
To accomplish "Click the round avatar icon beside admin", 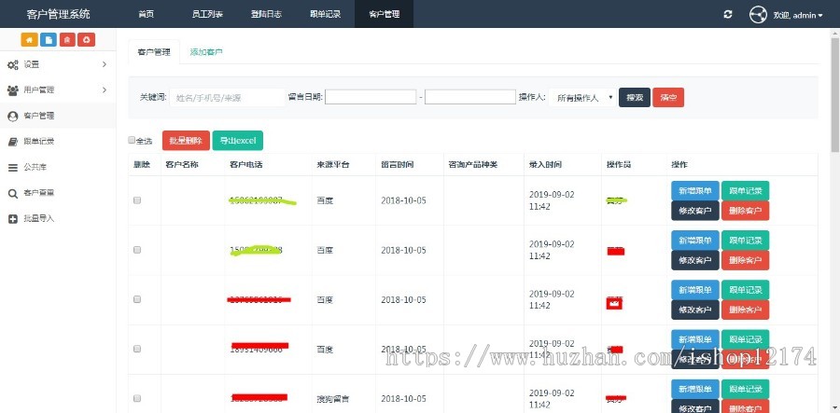I will [x=758, y=14].
